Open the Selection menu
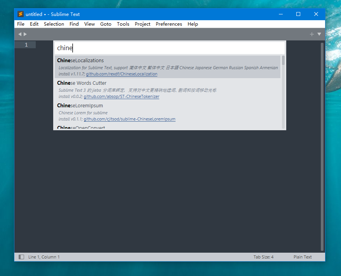This screenshot has width=341, height=276. 54,24
